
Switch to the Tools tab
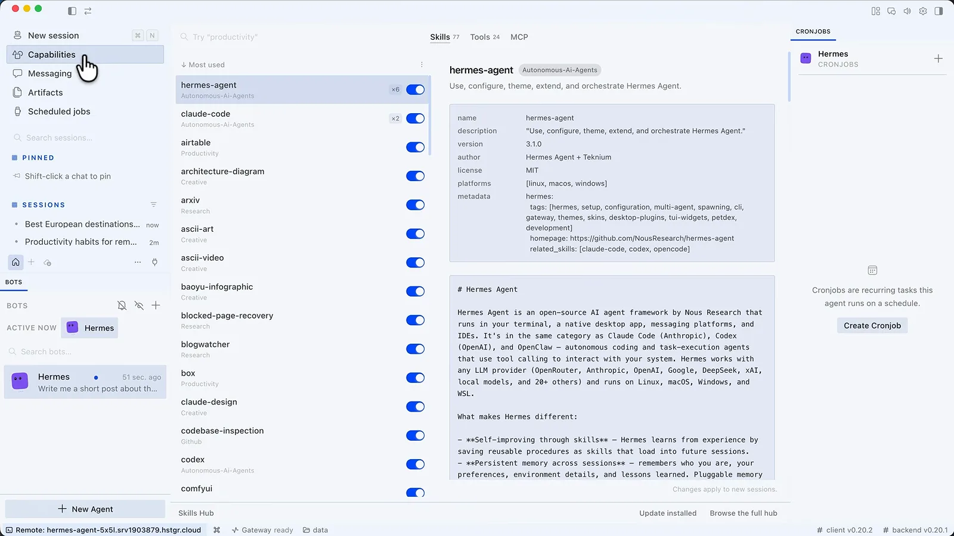point(485,37)
